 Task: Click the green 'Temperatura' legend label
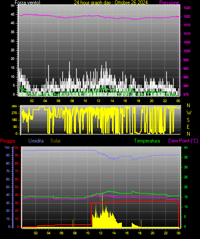pos(147,141)
